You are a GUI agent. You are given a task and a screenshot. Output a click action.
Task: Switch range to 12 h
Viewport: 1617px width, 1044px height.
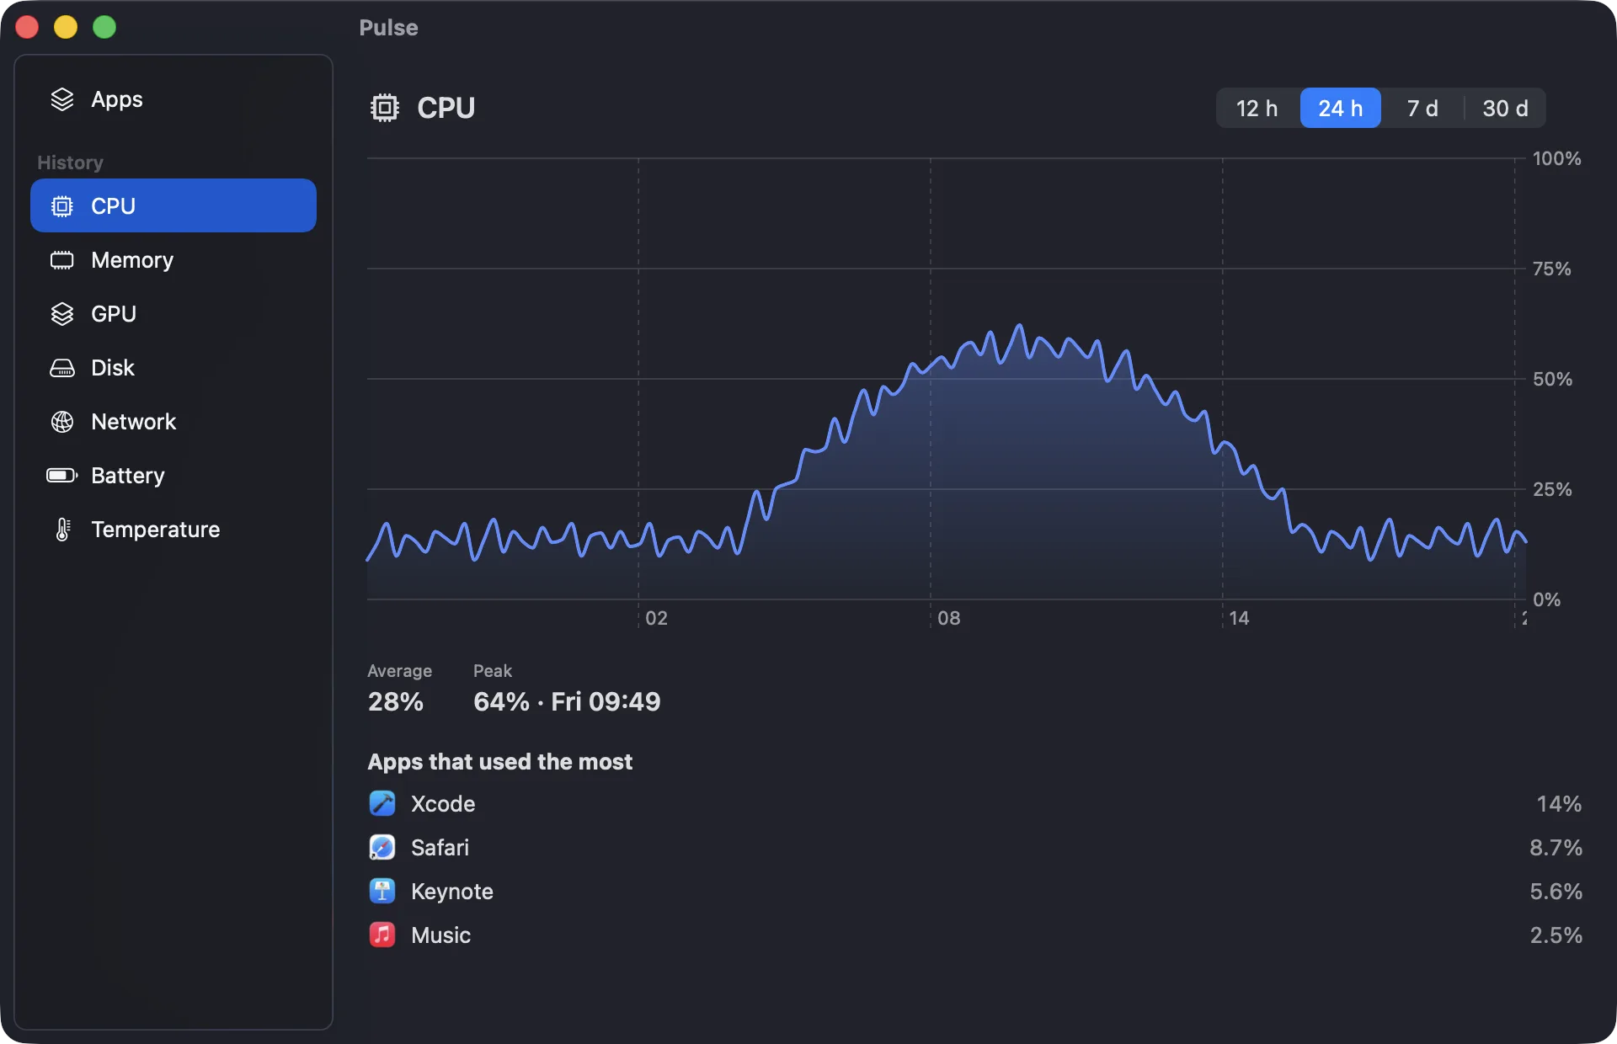(1257, 108)
